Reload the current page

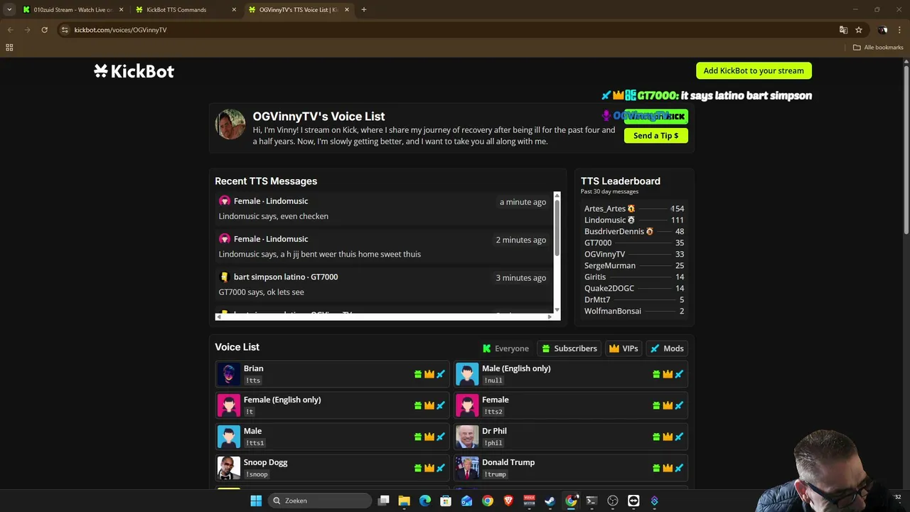coord(44,30)
